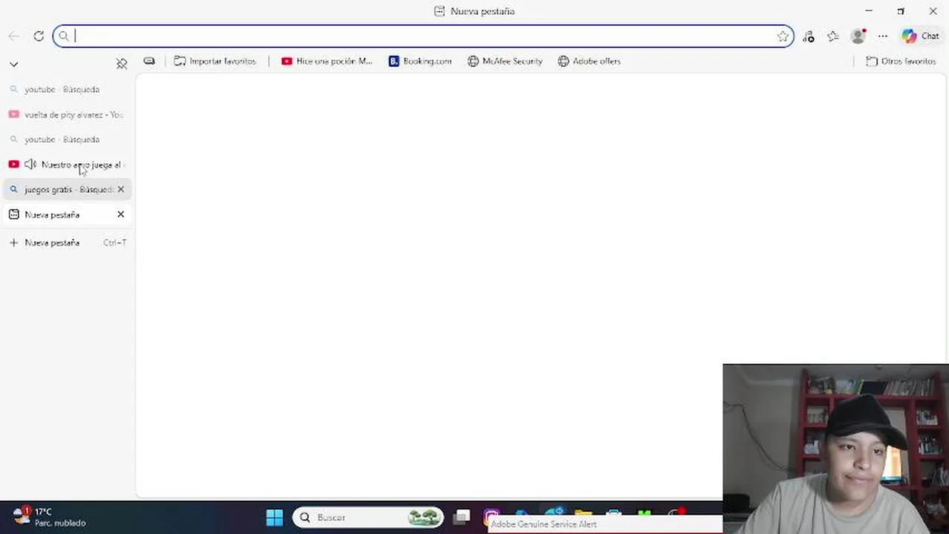Click the taskbar Buscar search box
This screenshot has width=949, height=534.
pos(368,517)
